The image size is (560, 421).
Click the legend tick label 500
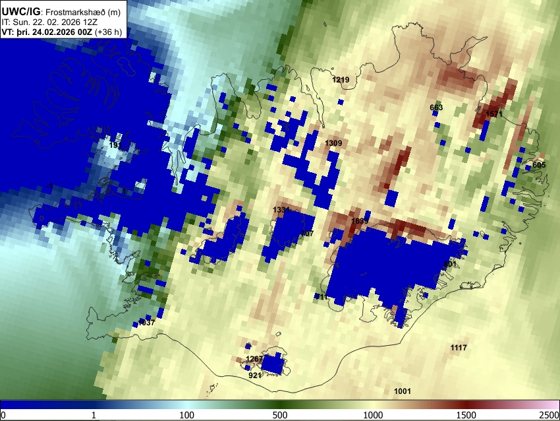pos(279,415)
